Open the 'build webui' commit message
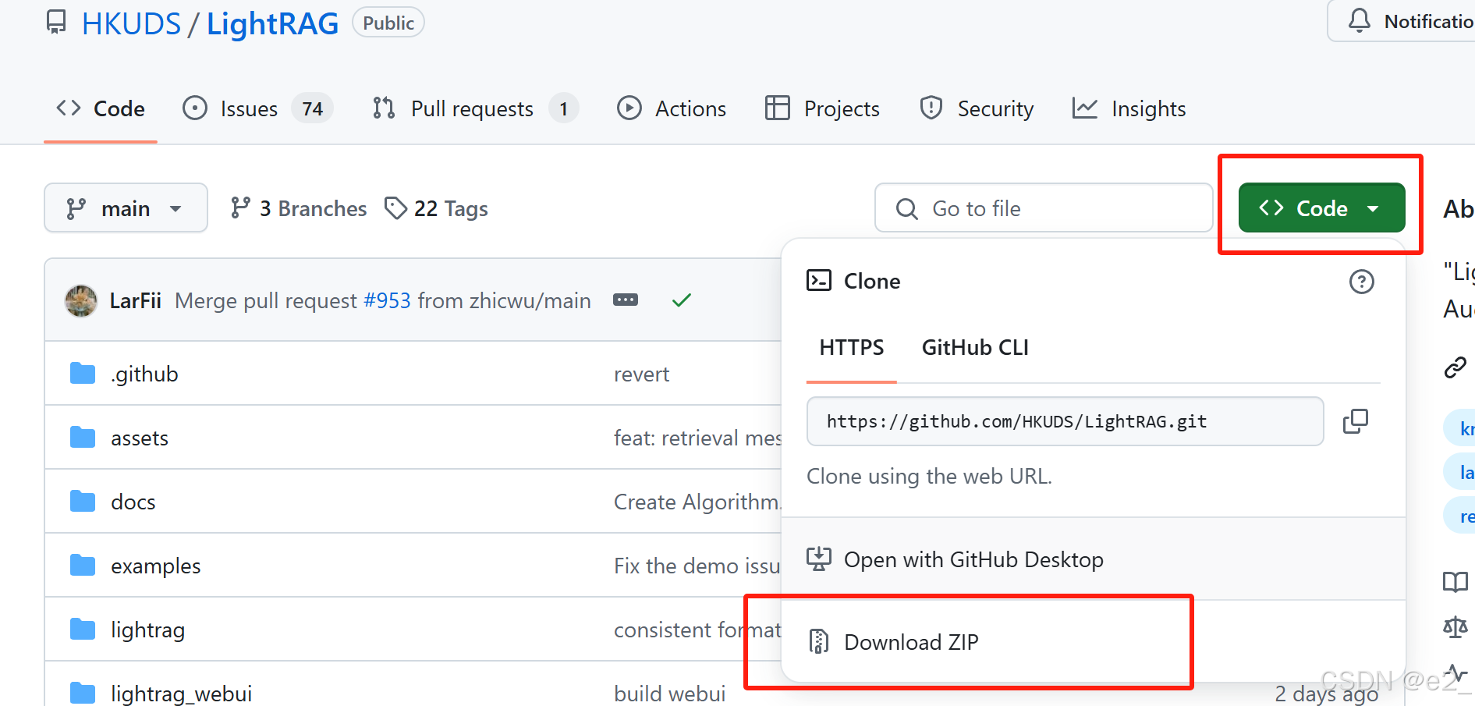 tap(670, 693)
